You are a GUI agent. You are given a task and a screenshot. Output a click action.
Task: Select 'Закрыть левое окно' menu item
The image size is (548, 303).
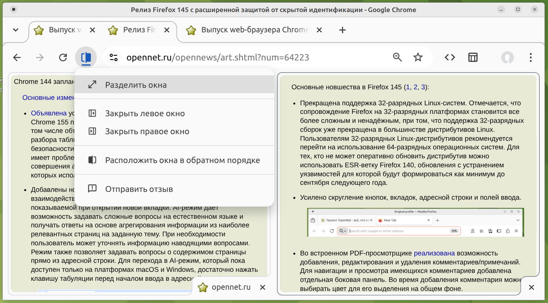[174, 113]
